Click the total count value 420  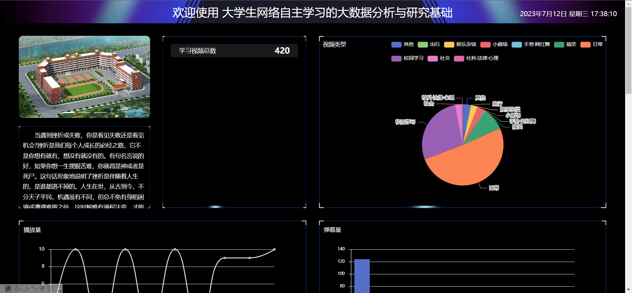coord(282,51)
